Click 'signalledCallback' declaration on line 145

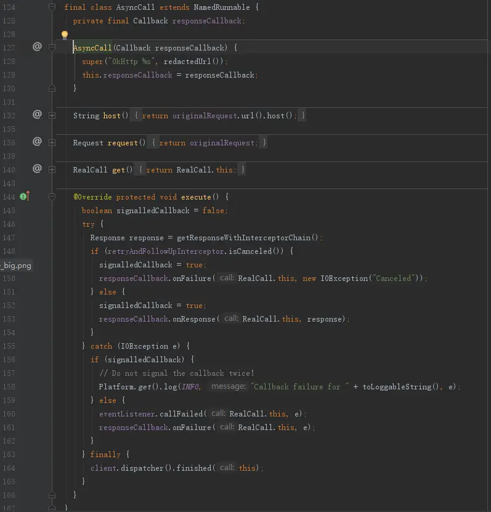tap(153, 211)
